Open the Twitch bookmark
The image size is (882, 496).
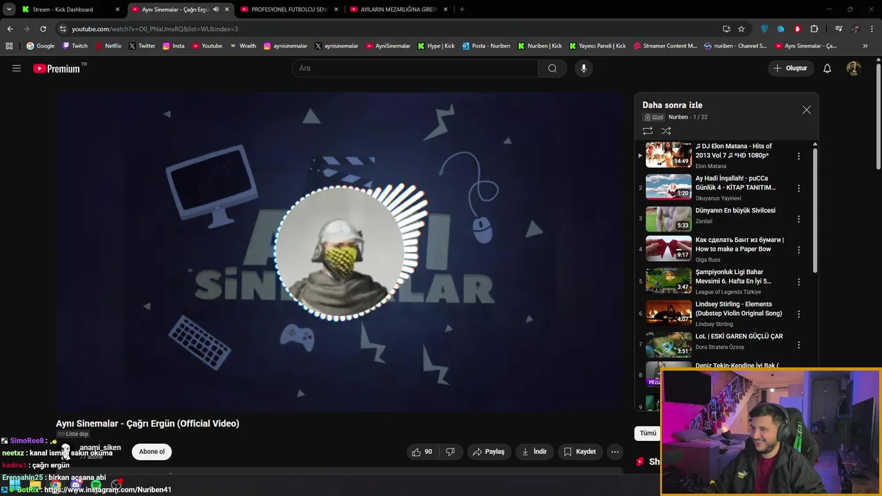[75, 46]
